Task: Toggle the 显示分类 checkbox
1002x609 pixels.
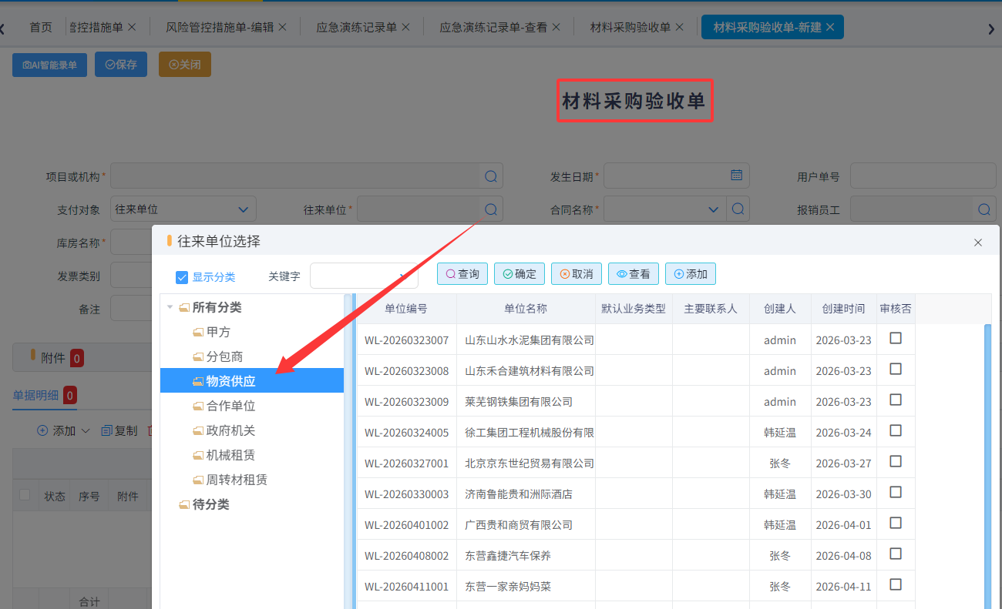Action: (x=182, y=277)
